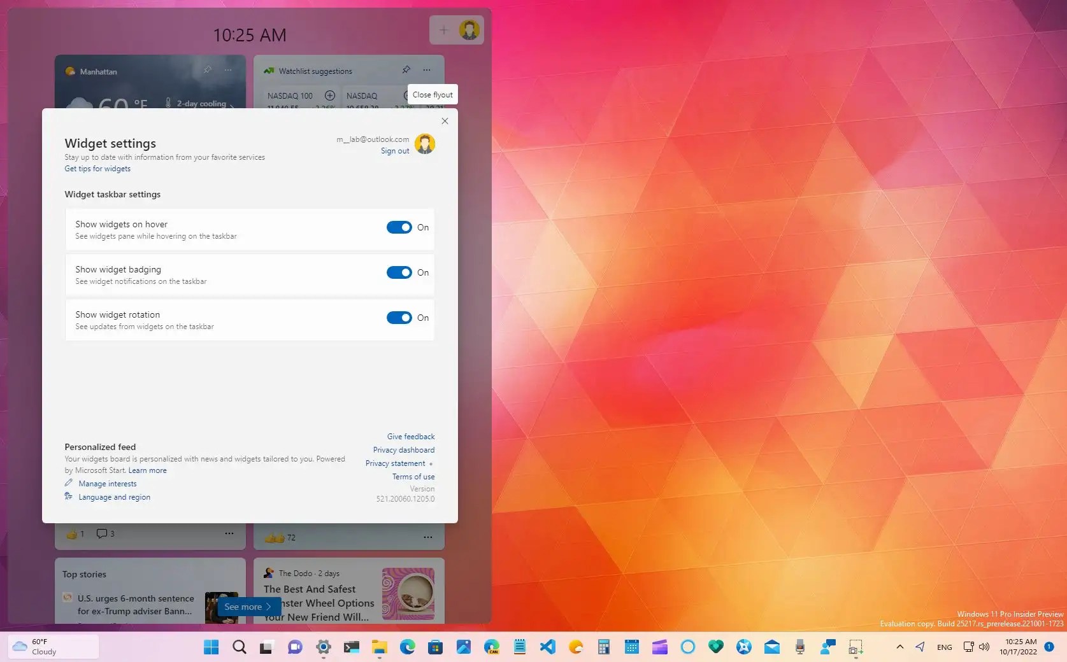Disable Show widgets on hover
Screen dimensions: 1067x662
399,227
